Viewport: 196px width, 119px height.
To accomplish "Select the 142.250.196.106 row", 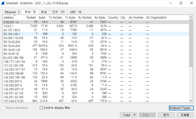I will [x=96, y=77].
